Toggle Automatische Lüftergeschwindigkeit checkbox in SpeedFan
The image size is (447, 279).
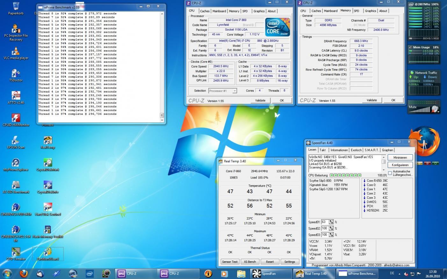click(x=390, y=173)
